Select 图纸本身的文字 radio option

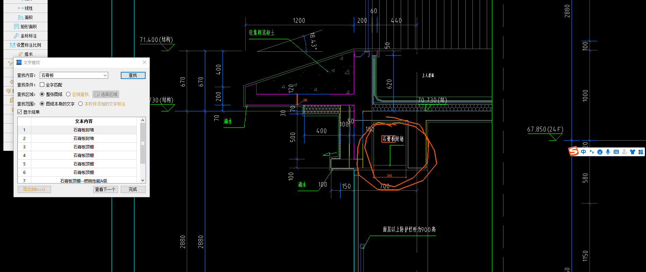coord(42,104)
